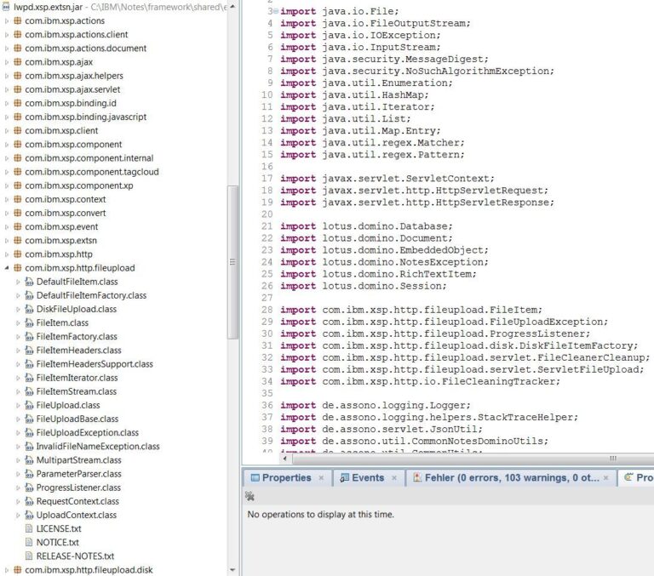Viewport: 654px width, 576px height.
Task: Click tree panel vertical scrollbar thumb
Action: [232, 263]
